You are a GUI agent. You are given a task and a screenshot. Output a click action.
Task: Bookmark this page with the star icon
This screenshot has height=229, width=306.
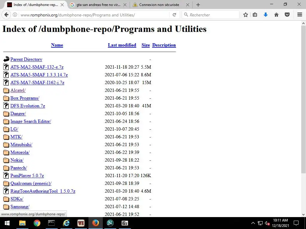[246, 15]
